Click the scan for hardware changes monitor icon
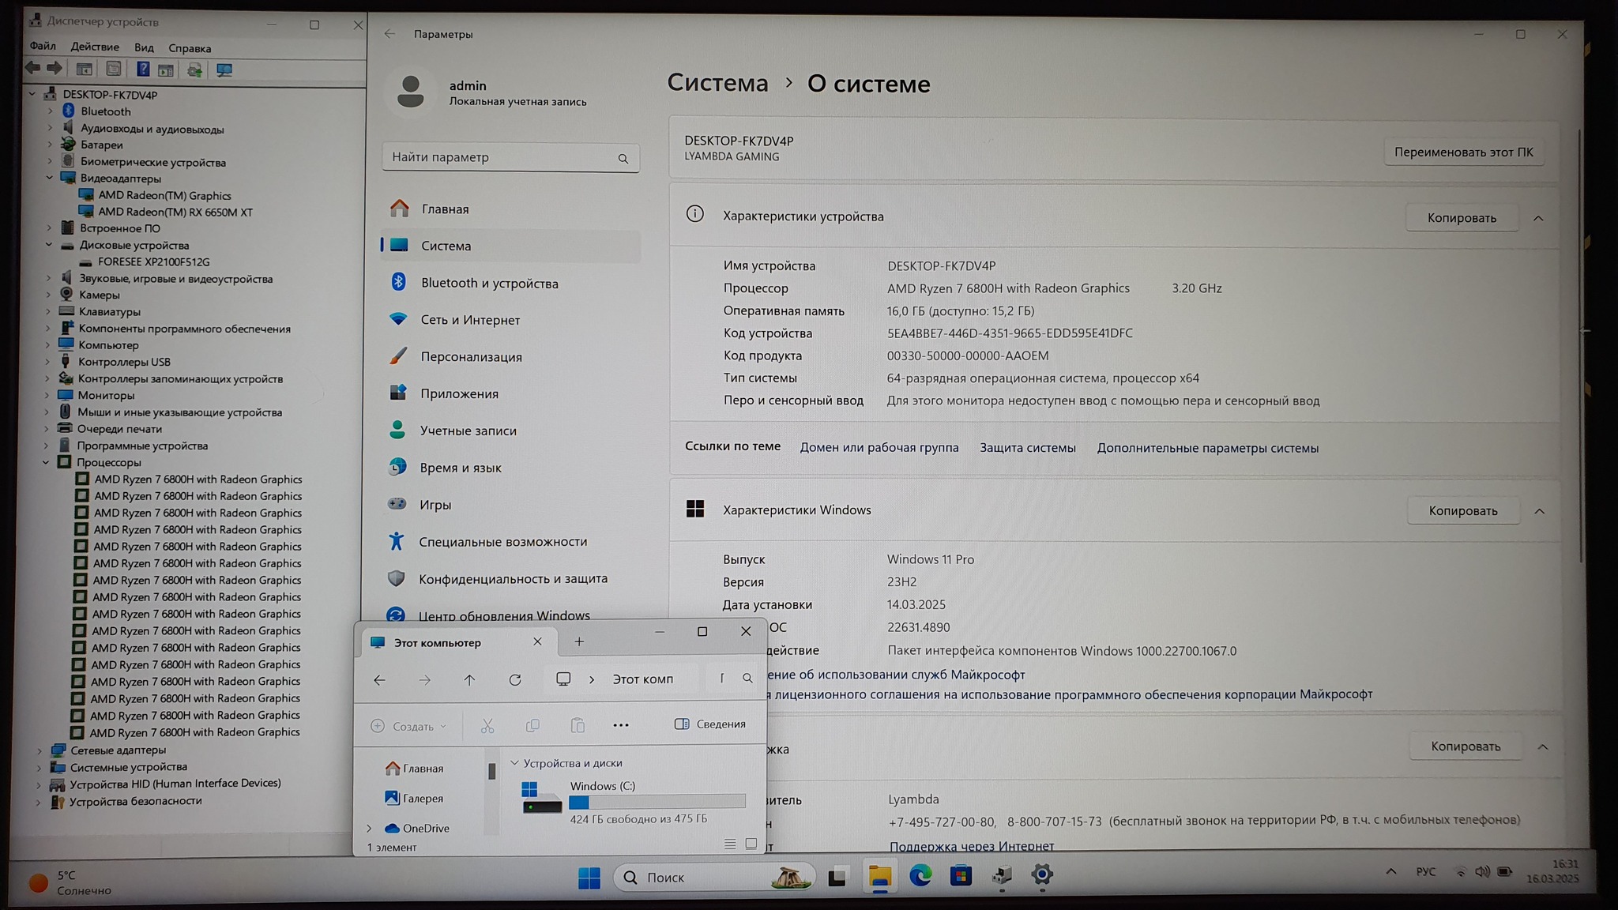 pyautogui.click(x=224, y=70)
